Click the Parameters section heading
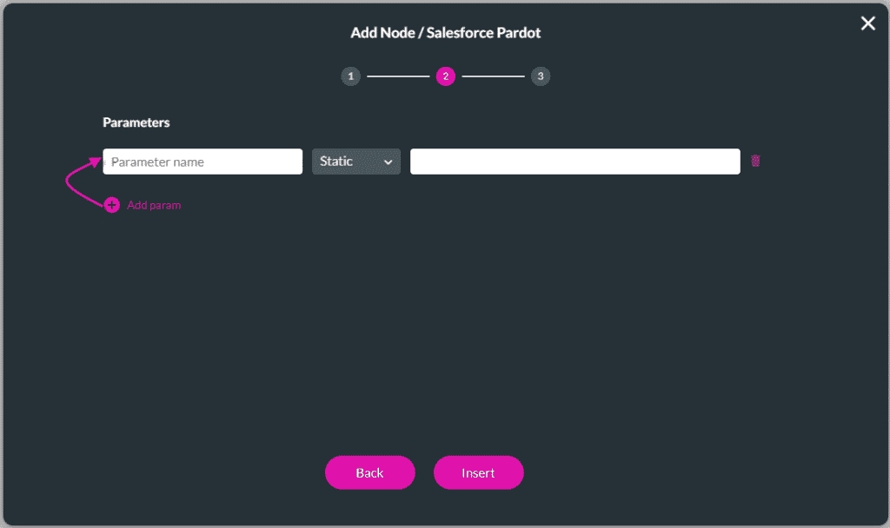The width and height of the screenshot is (890, 528). [x=136, y=122]
